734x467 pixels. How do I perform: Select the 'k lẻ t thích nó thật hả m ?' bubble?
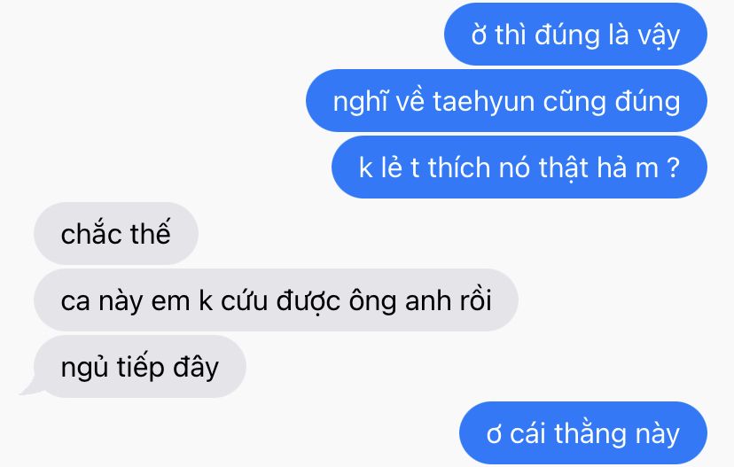(519, 167)
